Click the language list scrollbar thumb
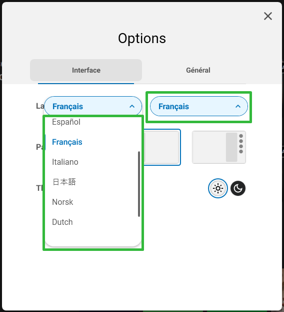The height and width of the screenshot is (312, 284). (139, 184)
